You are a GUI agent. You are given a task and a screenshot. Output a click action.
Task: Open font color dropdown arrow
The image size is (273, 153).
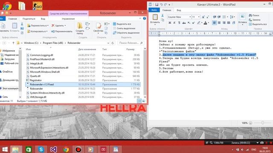(209, 23)
